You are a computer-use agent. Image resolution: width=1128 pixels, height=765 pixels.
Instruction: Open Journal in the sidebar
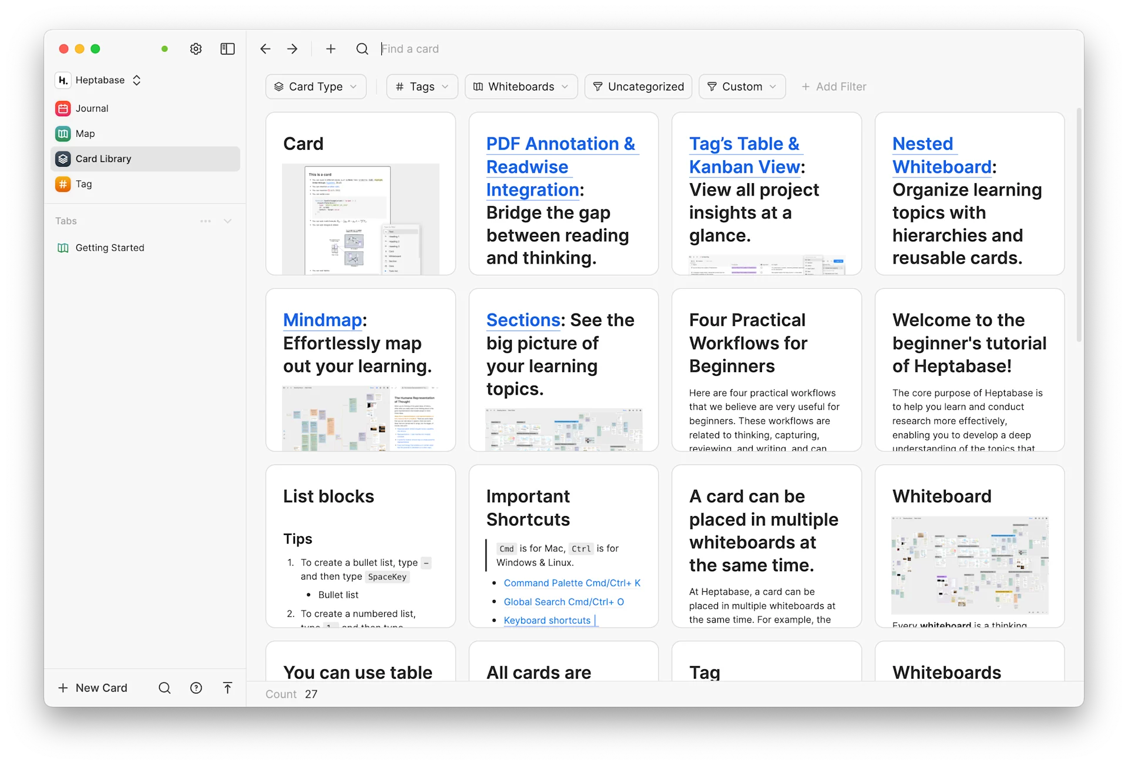[92, 109]
